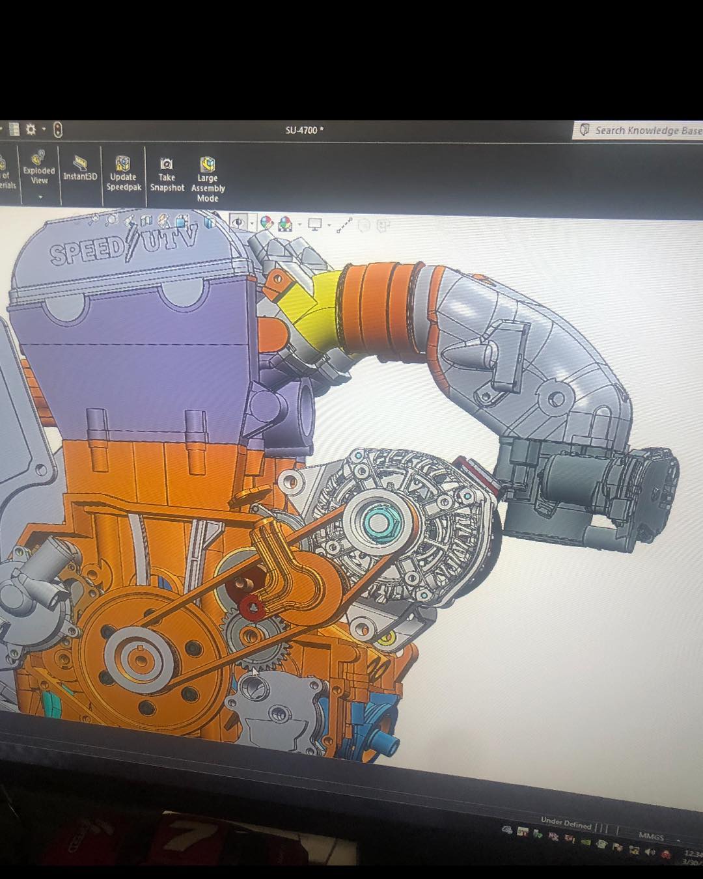
Task: Expand the View Settings dropdown arrow
Action: 329,226
